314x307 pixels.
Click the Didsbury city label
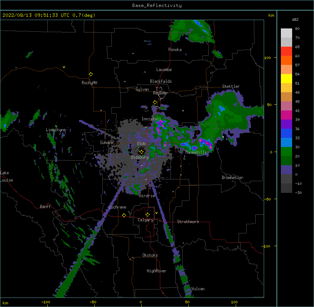[x=140, y=157]
